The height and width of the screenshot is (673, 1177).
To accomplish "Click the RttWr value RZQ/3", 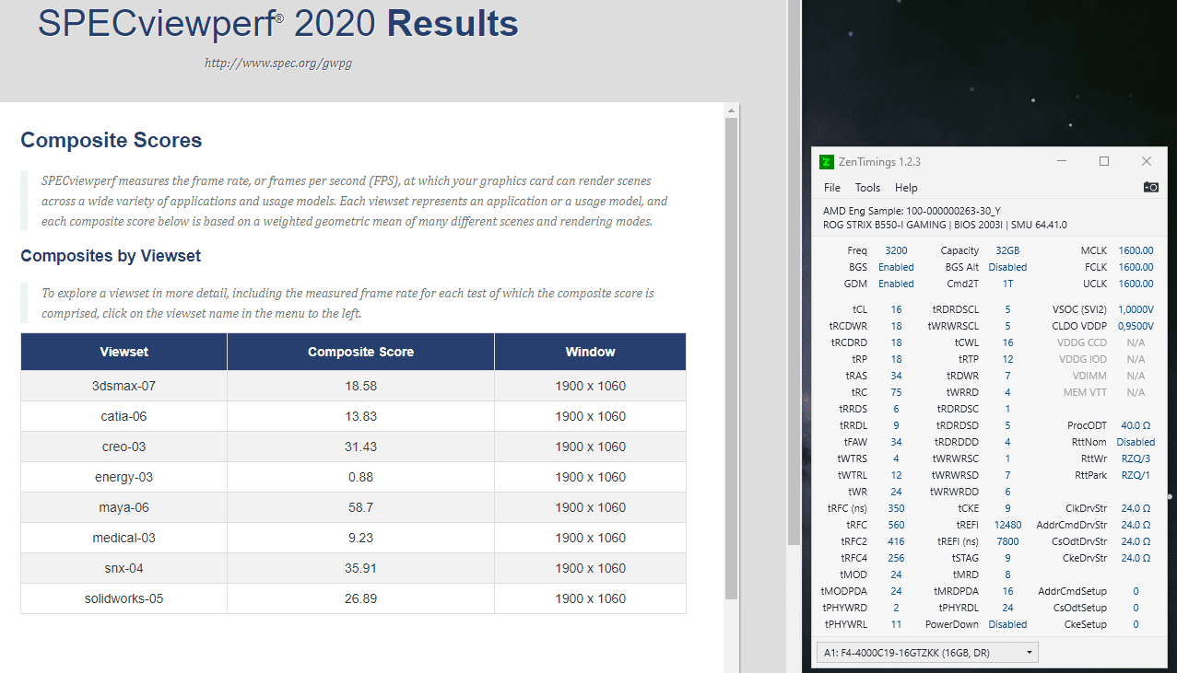I will click(x=1136, y=458).
